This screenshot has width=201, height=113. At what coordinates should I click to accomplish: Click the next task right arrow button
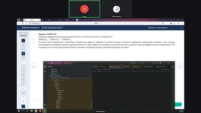click(x=180, y=66)
